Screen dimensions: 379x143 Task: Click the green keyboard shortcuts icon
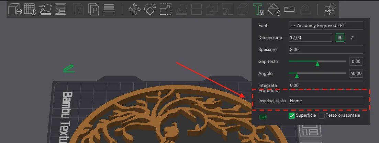click(x=263, y=117)
